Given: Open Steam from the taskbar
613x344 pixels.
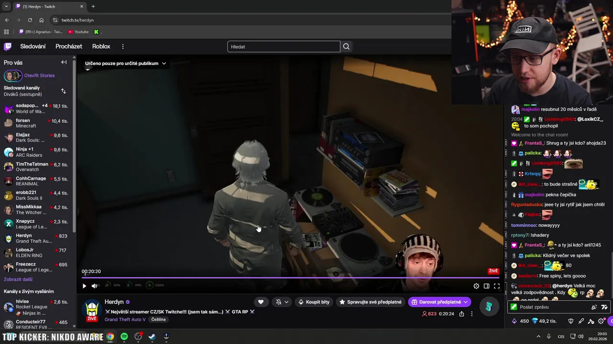Looking at the screenshot, I should click(x=152, y=336).
